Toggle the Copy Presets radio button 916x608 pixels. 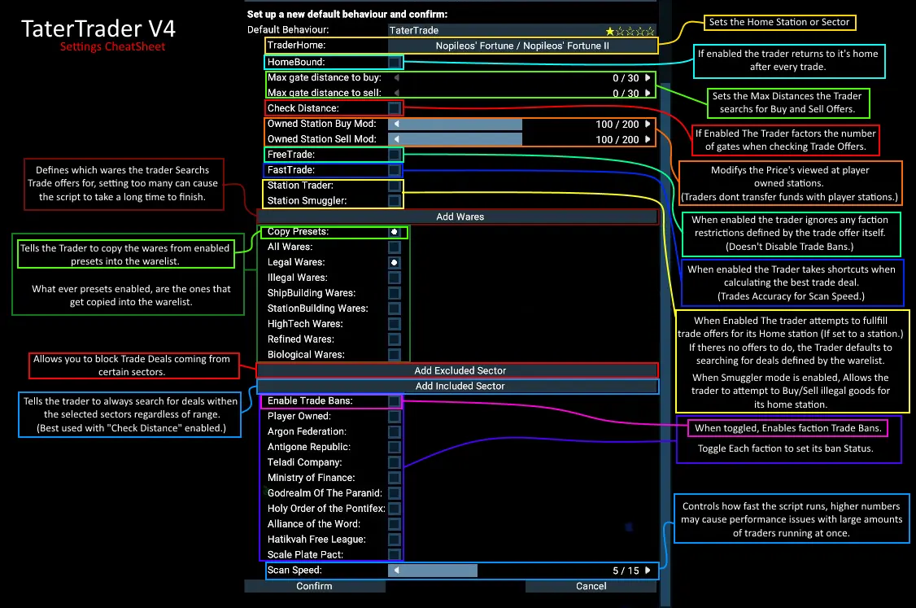click(x=395, y=232)
